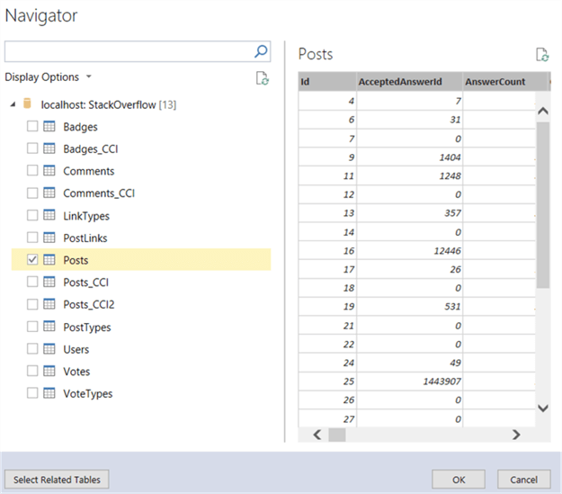Screen dimensions: 562x494
Task: Click the Posts table icon
Action: tap(49, 260)
